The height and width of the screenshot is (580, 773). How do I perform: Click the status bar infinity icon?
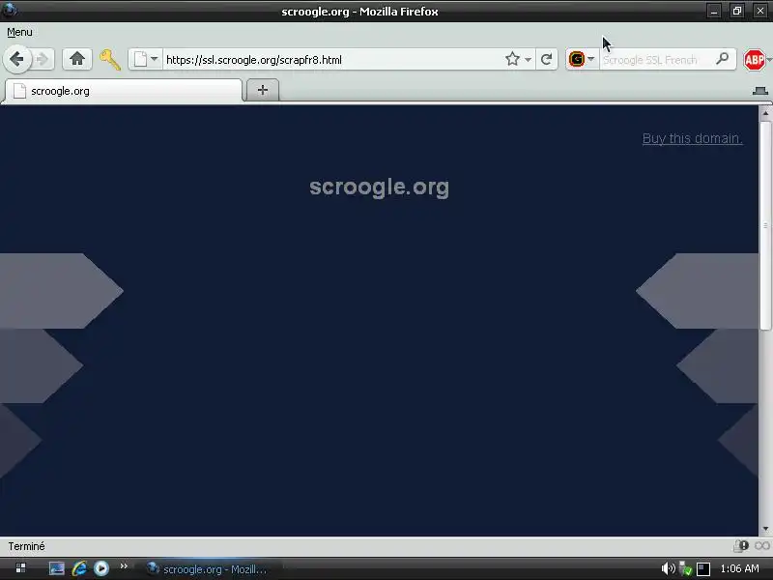(x=762, y=545)
